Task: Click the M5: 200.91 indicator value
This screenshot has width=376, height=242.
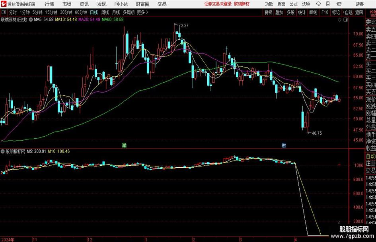Action: (x=36, y=151)
